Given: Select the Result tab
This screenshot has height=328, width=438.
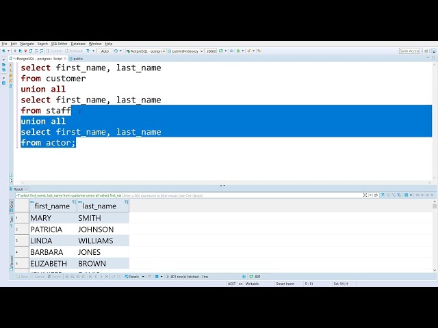Looking at the screenshot, I should (x=18, y=189).
